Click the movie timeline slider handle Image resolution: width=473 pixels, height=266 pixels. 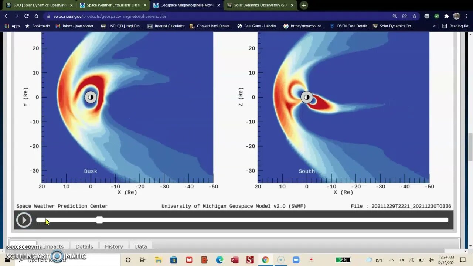(99, 220)
